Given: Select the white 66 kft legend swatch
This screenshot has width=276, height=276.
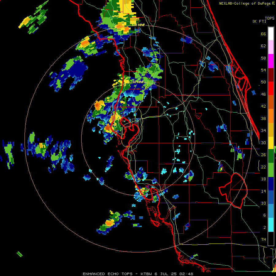Looking at the screenshot, I should pos(271,34).
